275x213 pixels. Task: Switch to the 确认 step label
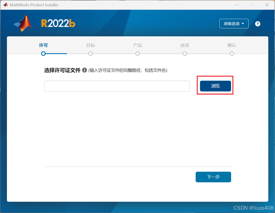pos(232,45)
